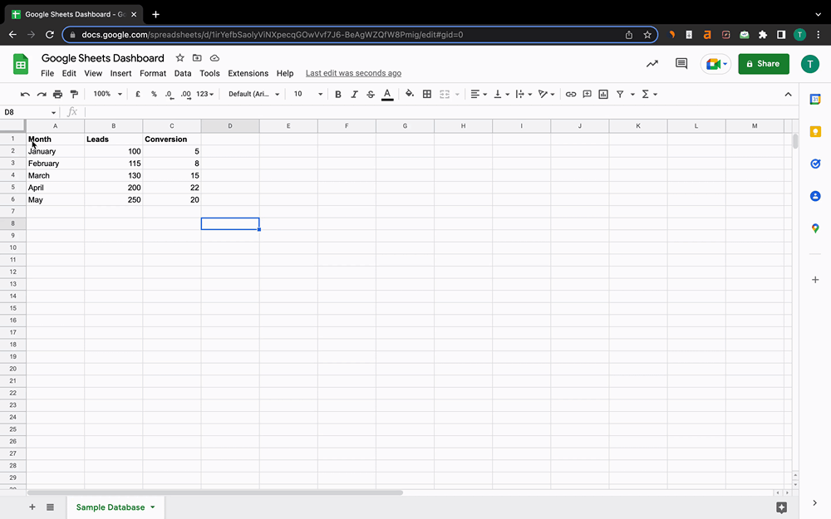Open the activity dashboard trend icon
Image resolution: width=831 pixels, height=519 pixels.
(x=652, y=64)
